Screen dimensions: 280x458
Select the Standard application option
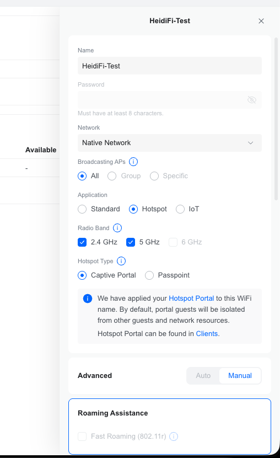tap(82, 209)
